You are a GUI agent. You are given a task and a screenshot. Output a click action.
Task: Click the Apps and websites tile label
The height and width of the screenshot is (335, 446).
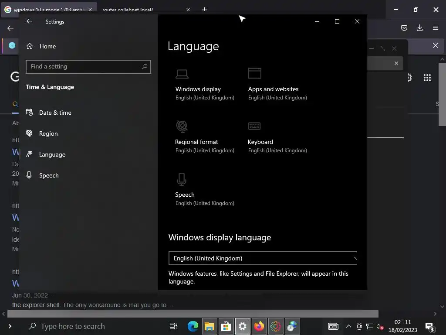[x=273, y=89]
